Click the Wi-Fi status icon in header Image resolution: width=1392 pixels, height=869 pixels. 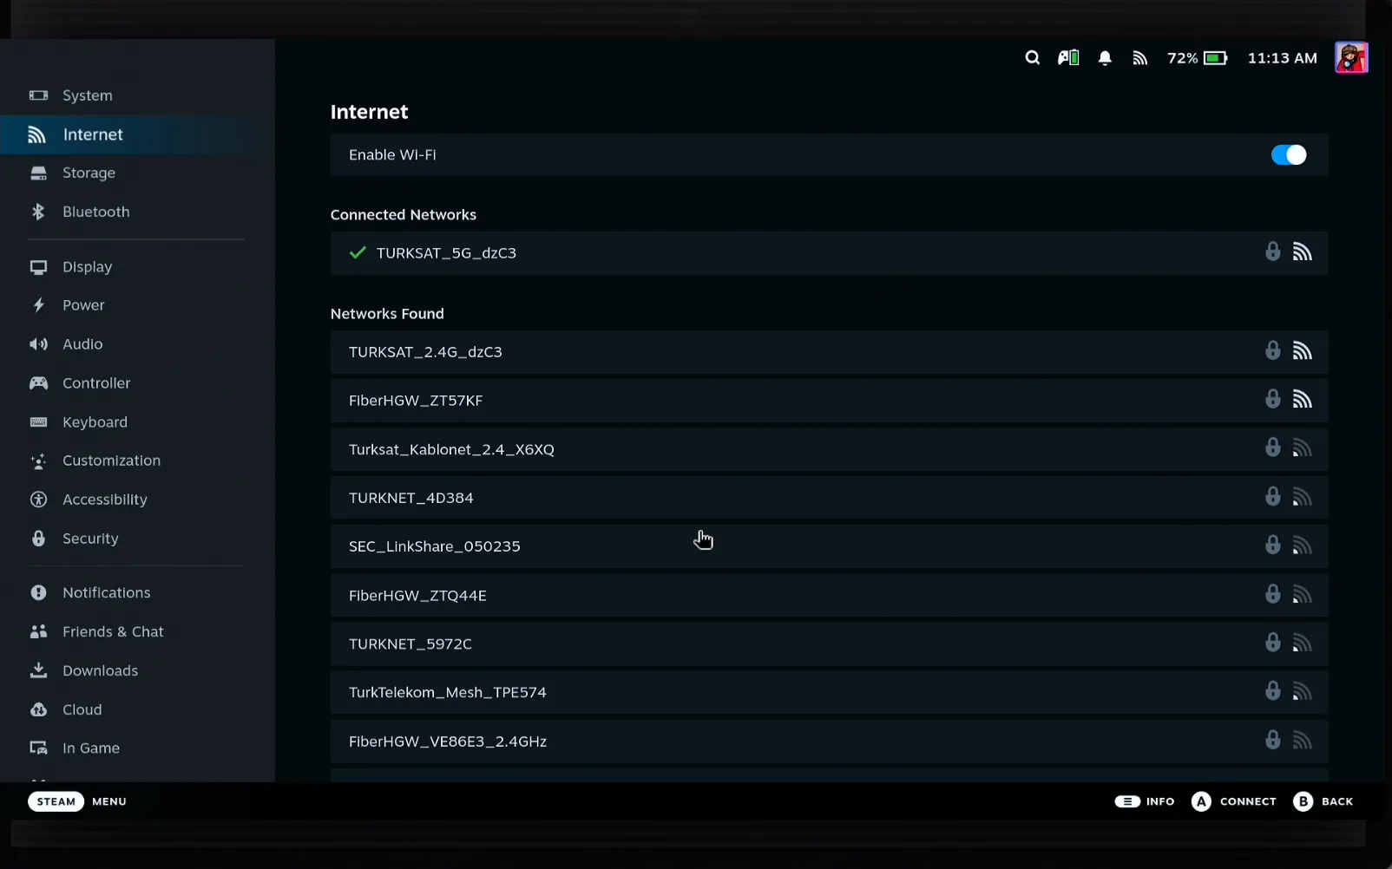[x=1140, y=58]
